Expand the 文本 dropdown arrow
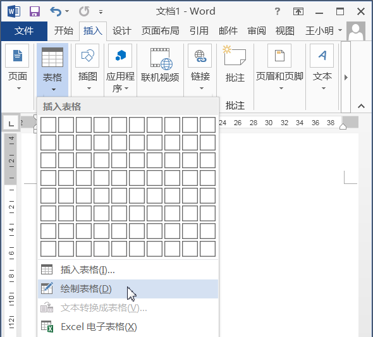Viewport: 373px width, 337px height. tap(324, 89)
